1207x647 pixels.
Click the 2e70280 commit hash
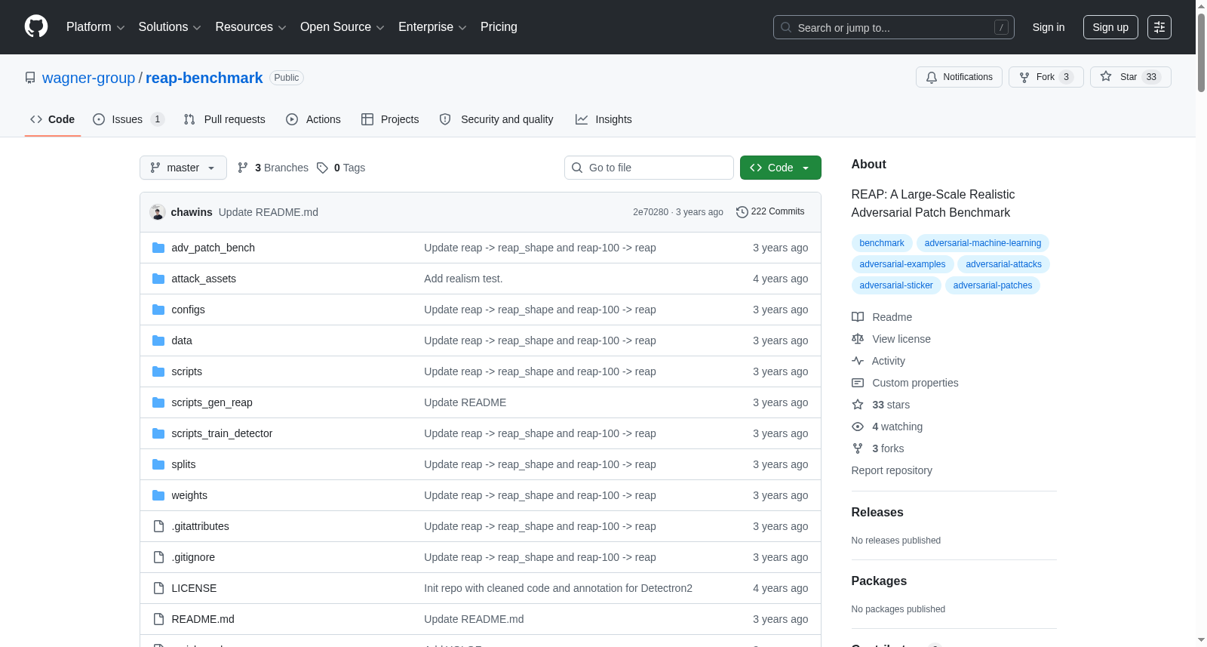pos(650,212)
